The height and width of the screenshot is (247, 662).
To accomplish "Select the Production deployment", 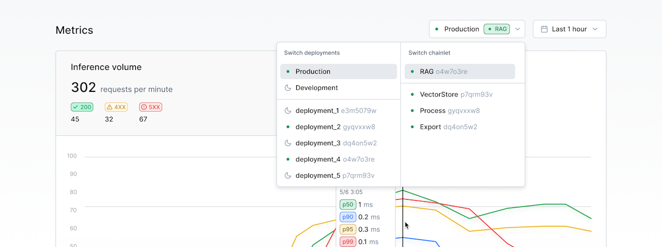I will tap(338, 72).
